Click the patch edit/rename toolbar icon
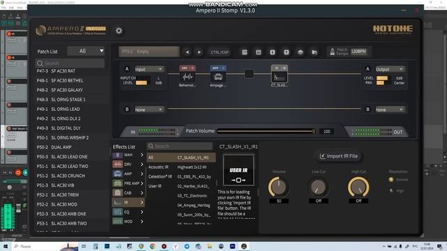The width and height of the screenshot is (447, 251). (x=244, y=52)
